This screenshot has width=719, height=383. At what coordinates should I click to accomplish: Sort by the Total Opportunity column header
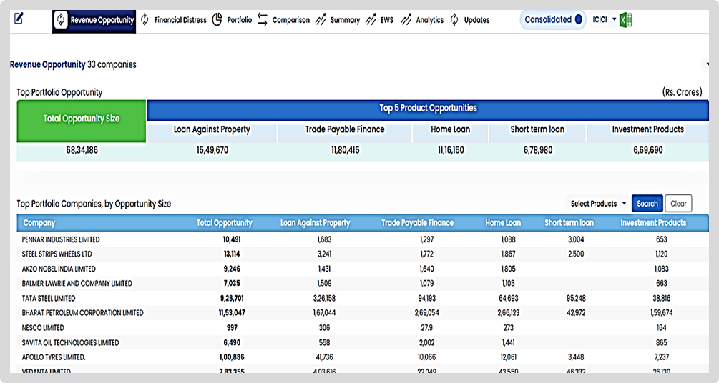click(x=224, y=223)
